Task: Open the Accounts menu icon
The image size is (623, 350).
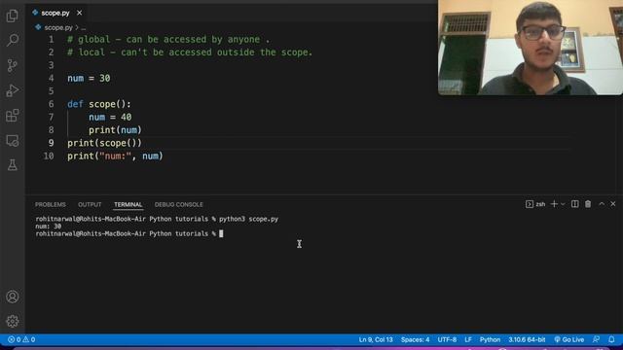Action: pyautogui.click(x=13, y=297)
